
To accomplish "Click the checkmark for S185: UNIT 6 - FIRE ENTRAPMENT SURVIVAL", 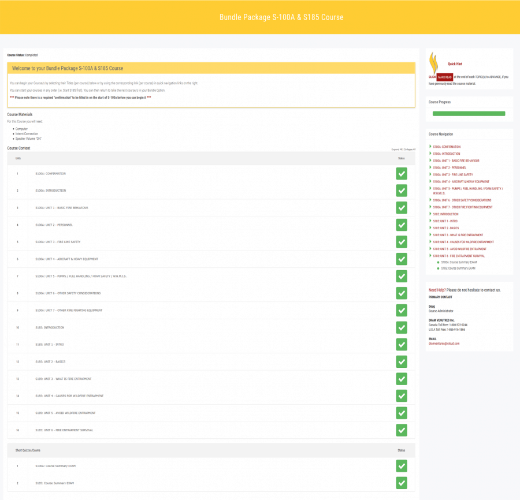I will click(401, 430).
